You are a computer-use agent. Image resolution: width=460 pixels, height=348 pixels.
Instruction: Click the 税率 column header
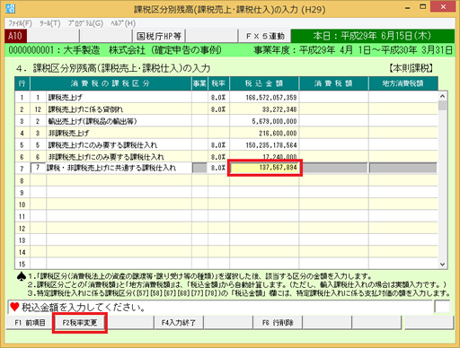pos(218,83)
